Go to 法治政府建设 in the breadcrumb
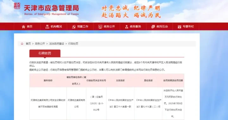 pyautogui.click(x=57, y=44)
